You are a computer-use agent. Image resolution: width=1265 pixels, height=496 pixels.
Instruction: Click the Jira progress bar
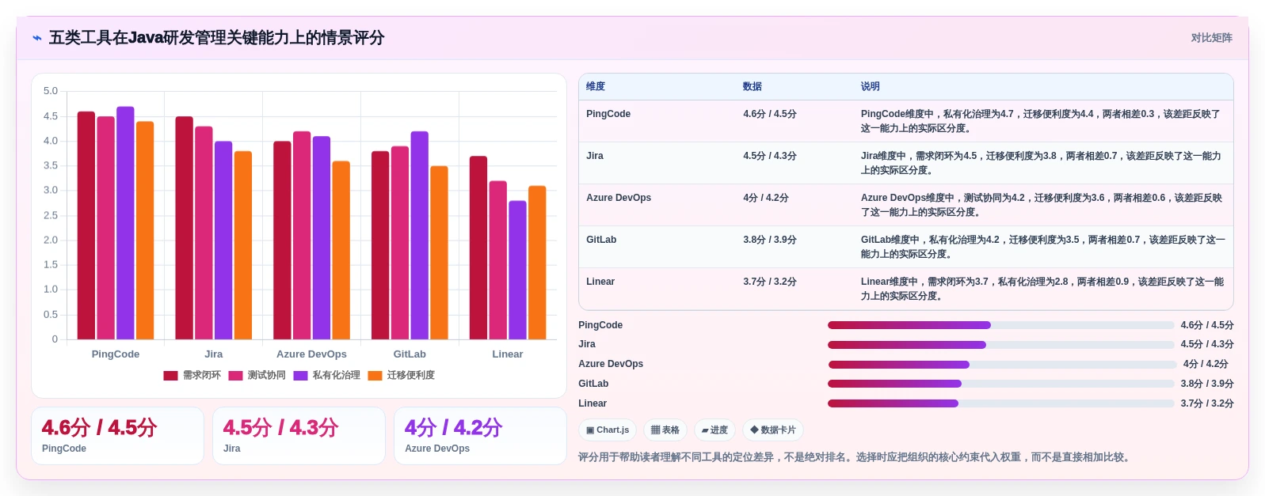[x=1000, y=345]
